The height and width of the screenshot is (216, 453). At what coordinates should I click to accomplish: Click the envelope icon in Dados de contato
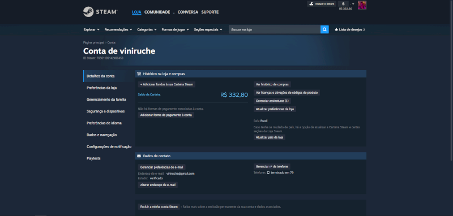pos(139,155)
